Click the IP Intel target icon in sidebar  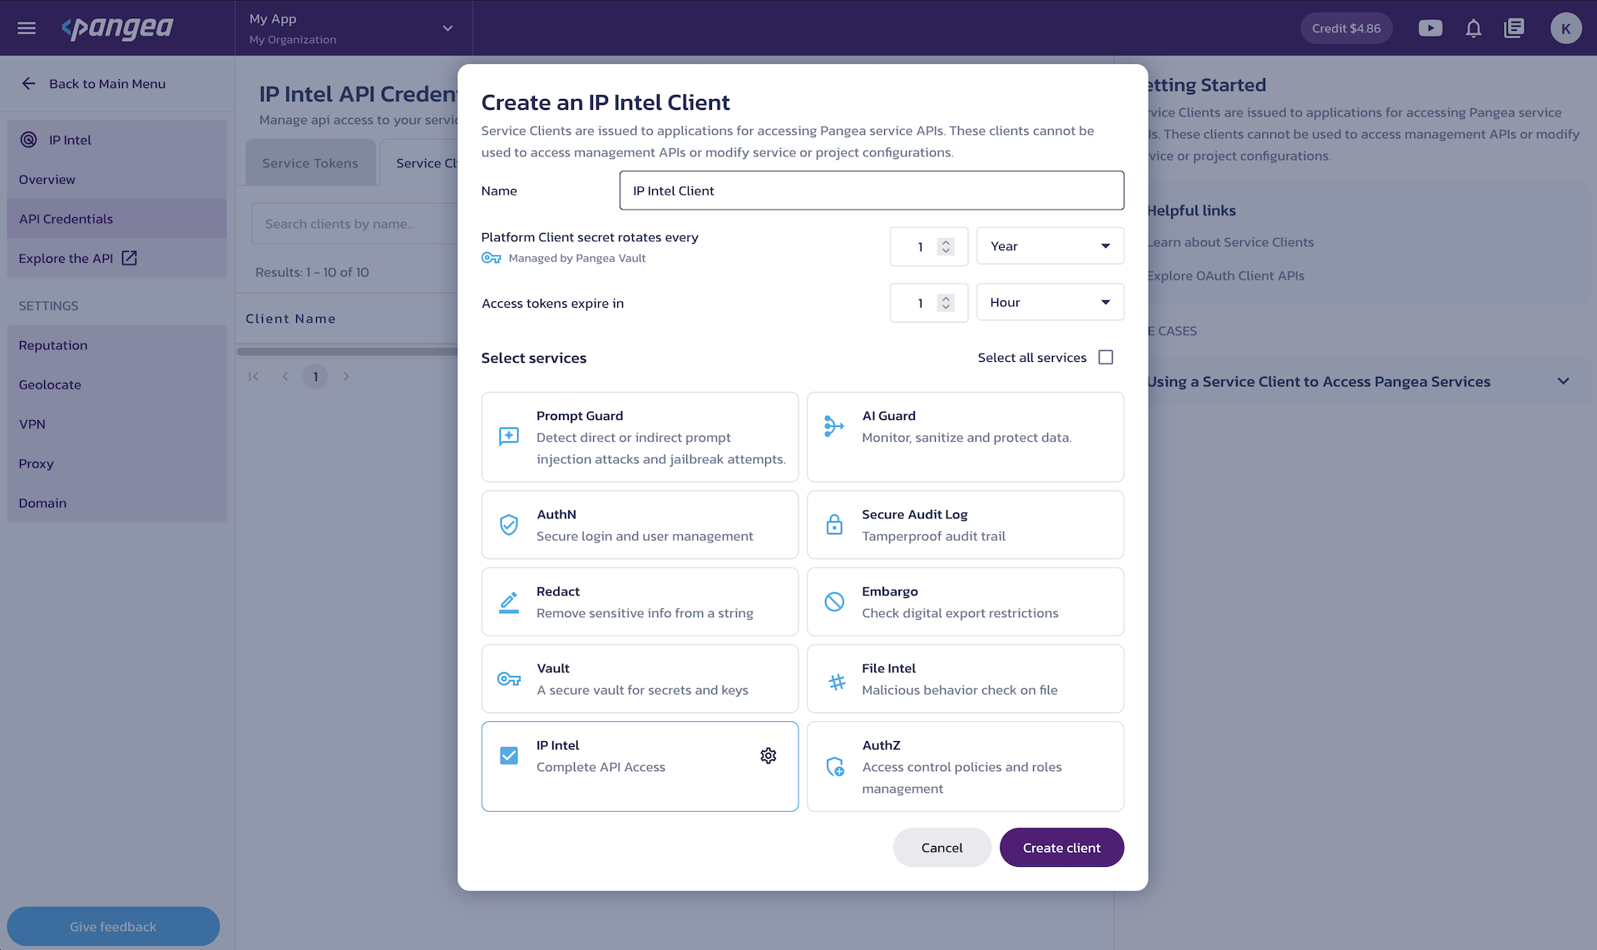[29, 140]
